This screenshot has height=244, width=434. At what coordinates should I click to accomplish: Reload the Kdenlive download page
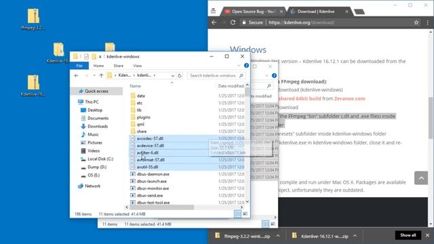pos(233,22)
